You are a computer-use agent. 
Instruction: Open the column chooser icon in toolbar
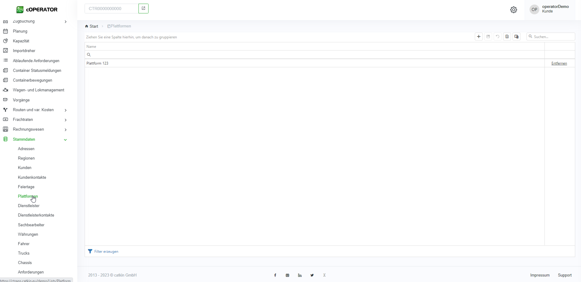[516, 37]
